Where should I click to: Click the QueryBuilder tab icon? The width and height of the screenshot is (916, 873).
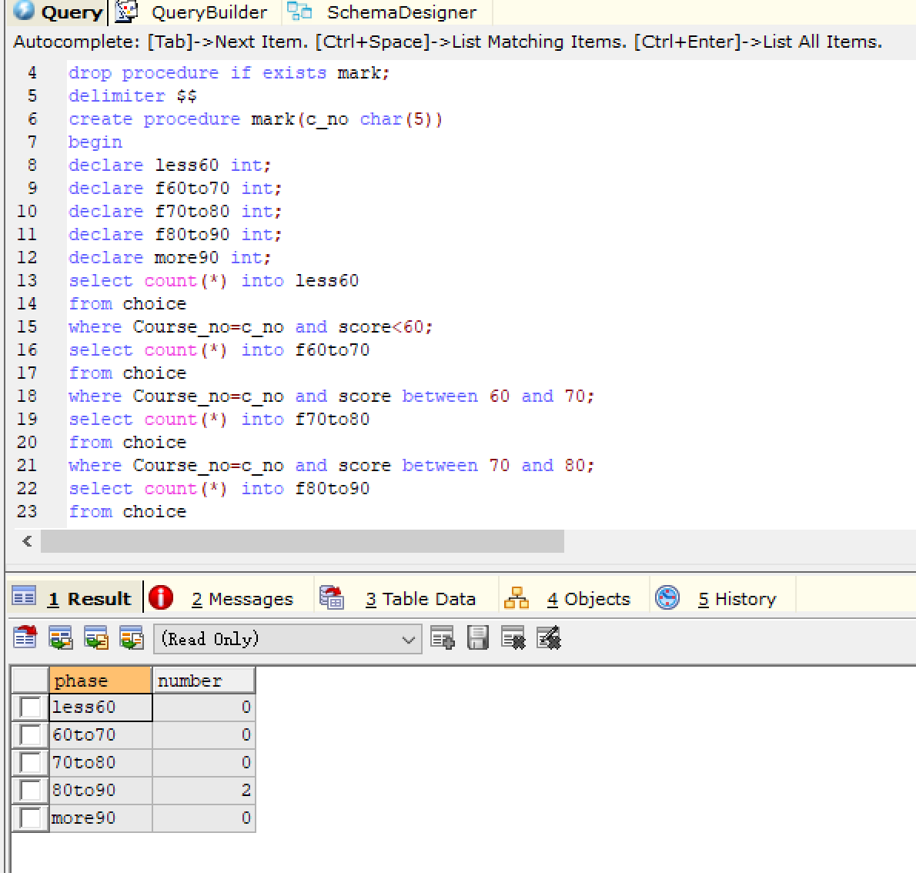pyautogui.click(x=127, y=11)
